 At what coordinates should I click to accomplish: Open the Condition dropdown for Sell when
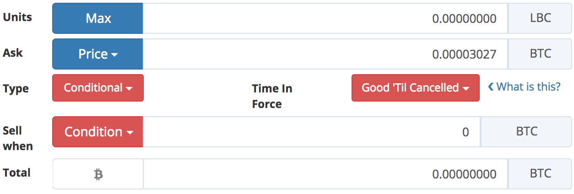(x=98, y=132)
